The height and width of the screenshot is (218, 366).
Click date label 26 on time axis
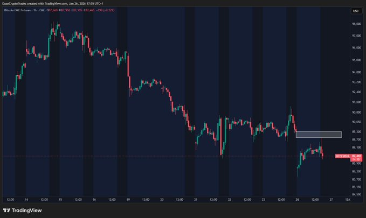click(x=297, y=200)
